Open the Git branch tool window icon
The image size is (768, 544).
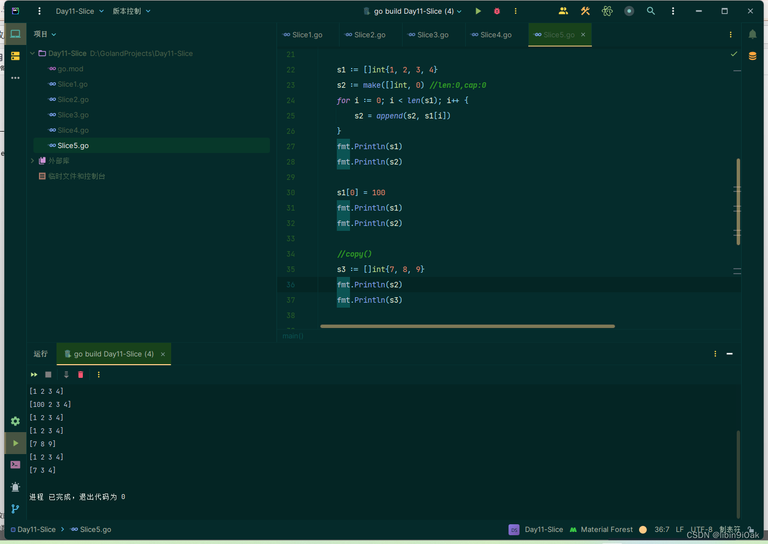[15, 508]
